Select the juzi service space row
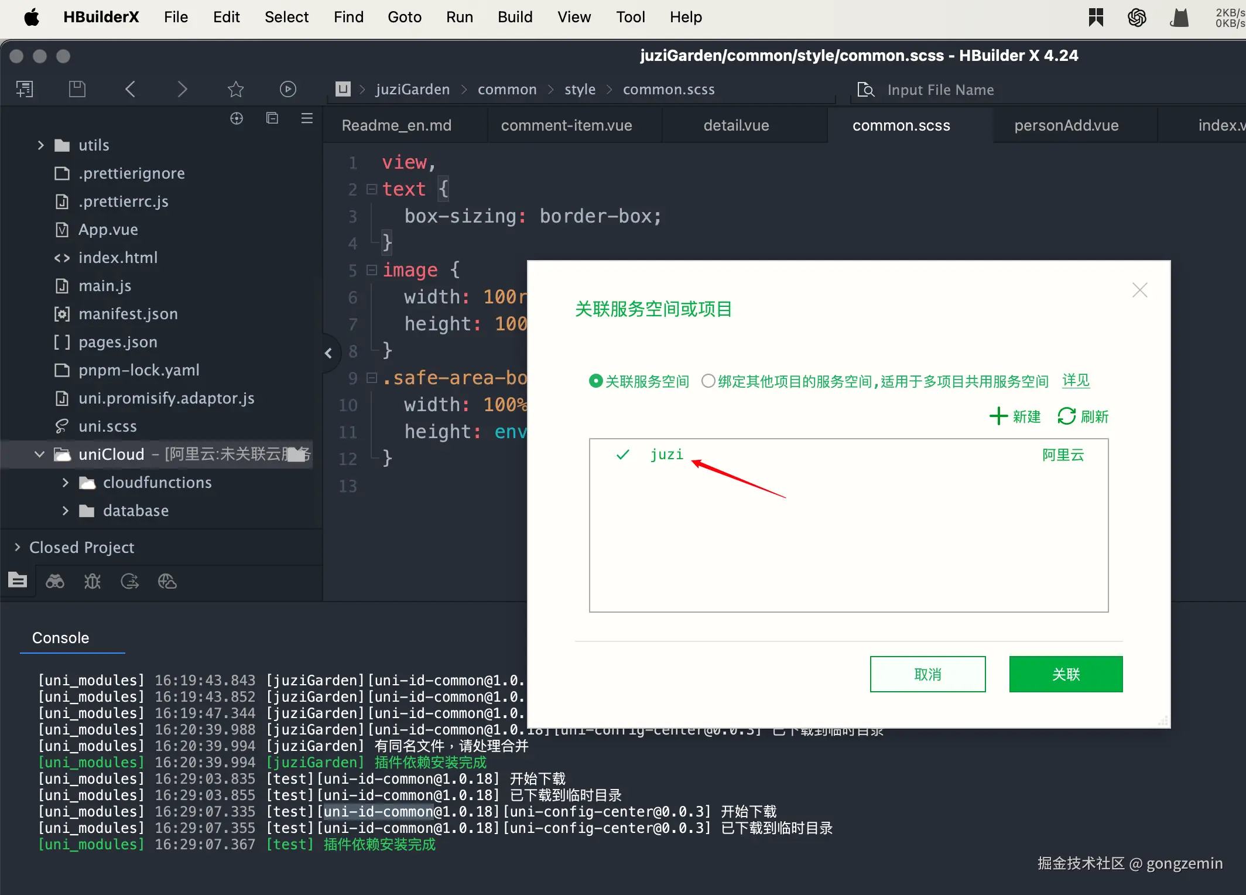 click(667, 455)
